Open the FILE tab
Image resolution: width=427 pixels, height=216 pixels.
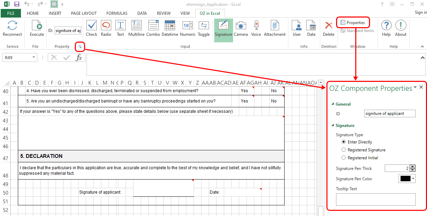click(11, 13)
